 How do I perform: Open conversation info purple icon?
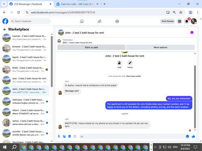coord(192,33)
